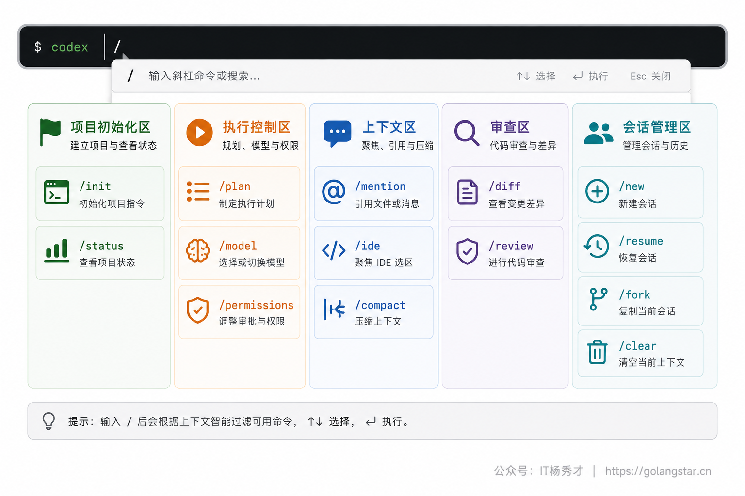Click the codex terminal prompt text
Viewport: 745px width, 496px height.
click(70, 47)
